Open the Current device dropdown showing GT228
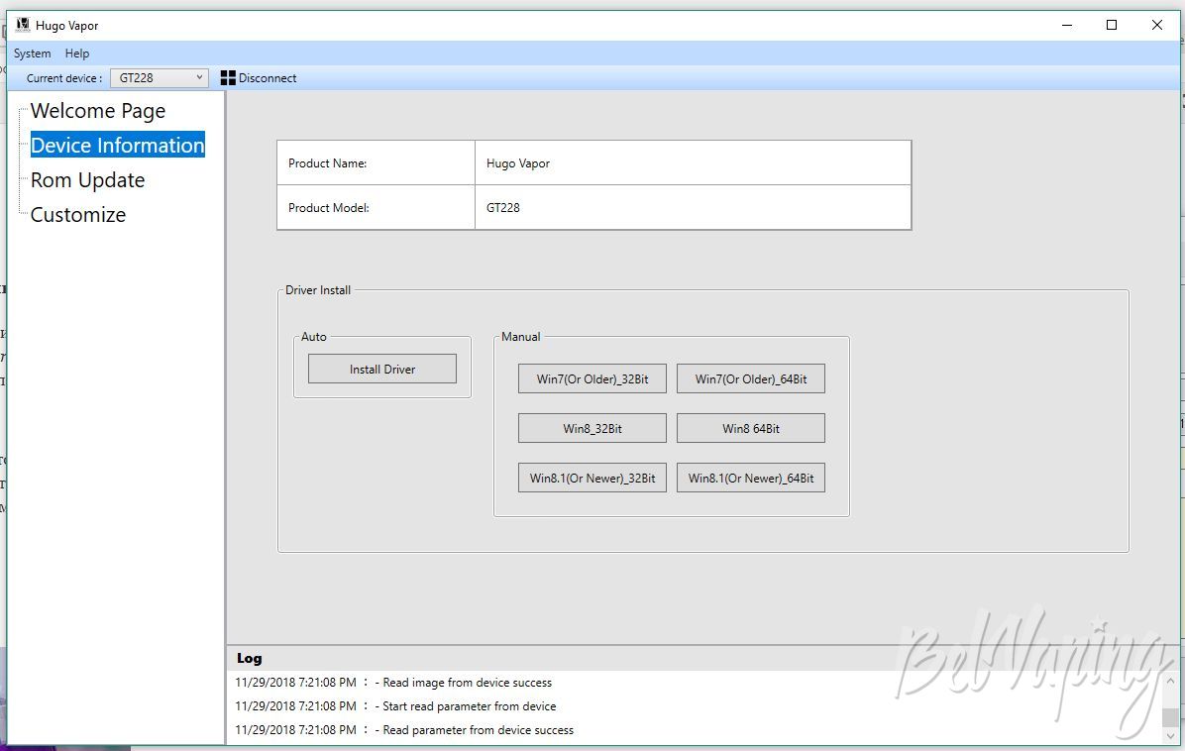The image size is (1185, 751). 160,78
